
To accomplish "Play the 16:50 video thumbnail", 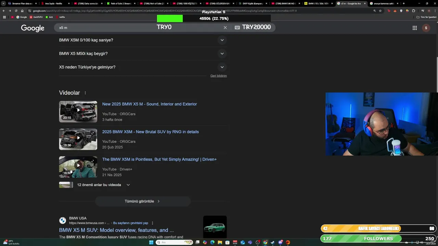I will coord(78,167).
